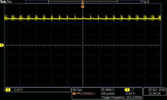Click the 25 Oct 2020 date
The width and height of the screenshot is (167, 100).
(x=157, y=90)
